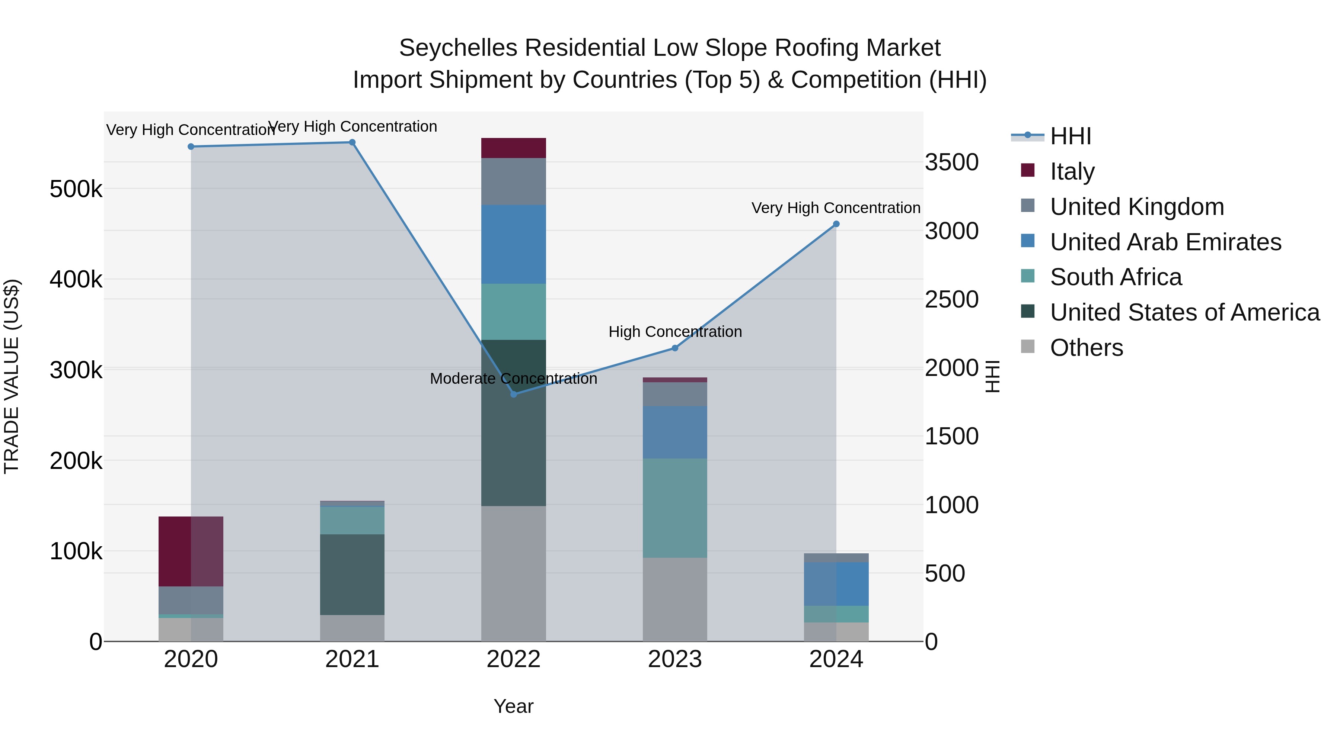Click South Africa segment of the 2023 bar
The height and width of the screenshot is (753, 1340).
click(675, 508)
